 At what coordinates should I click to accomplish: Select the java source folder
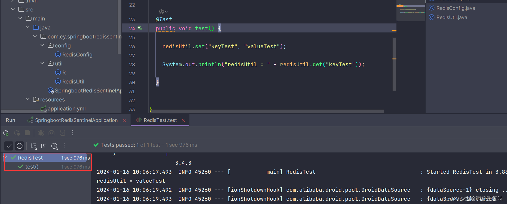42,28
